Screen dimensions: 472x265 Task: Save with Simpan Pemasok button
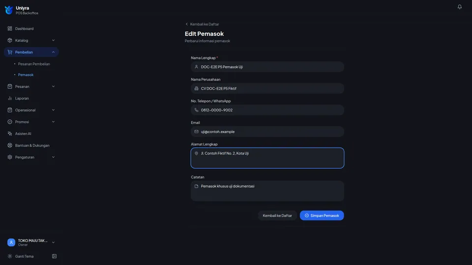coord(322,215)
